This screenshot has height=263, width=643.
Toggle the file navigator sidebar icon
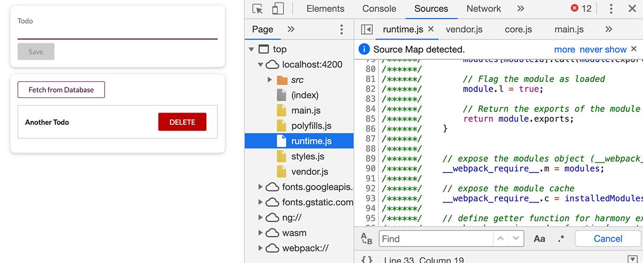point(367,29)
